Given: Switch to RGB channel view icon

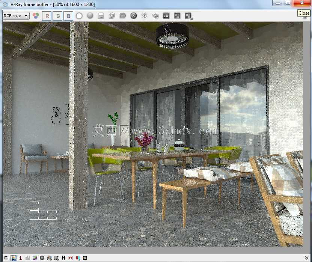Looking at the screenshot, I should tap(36, 16).
